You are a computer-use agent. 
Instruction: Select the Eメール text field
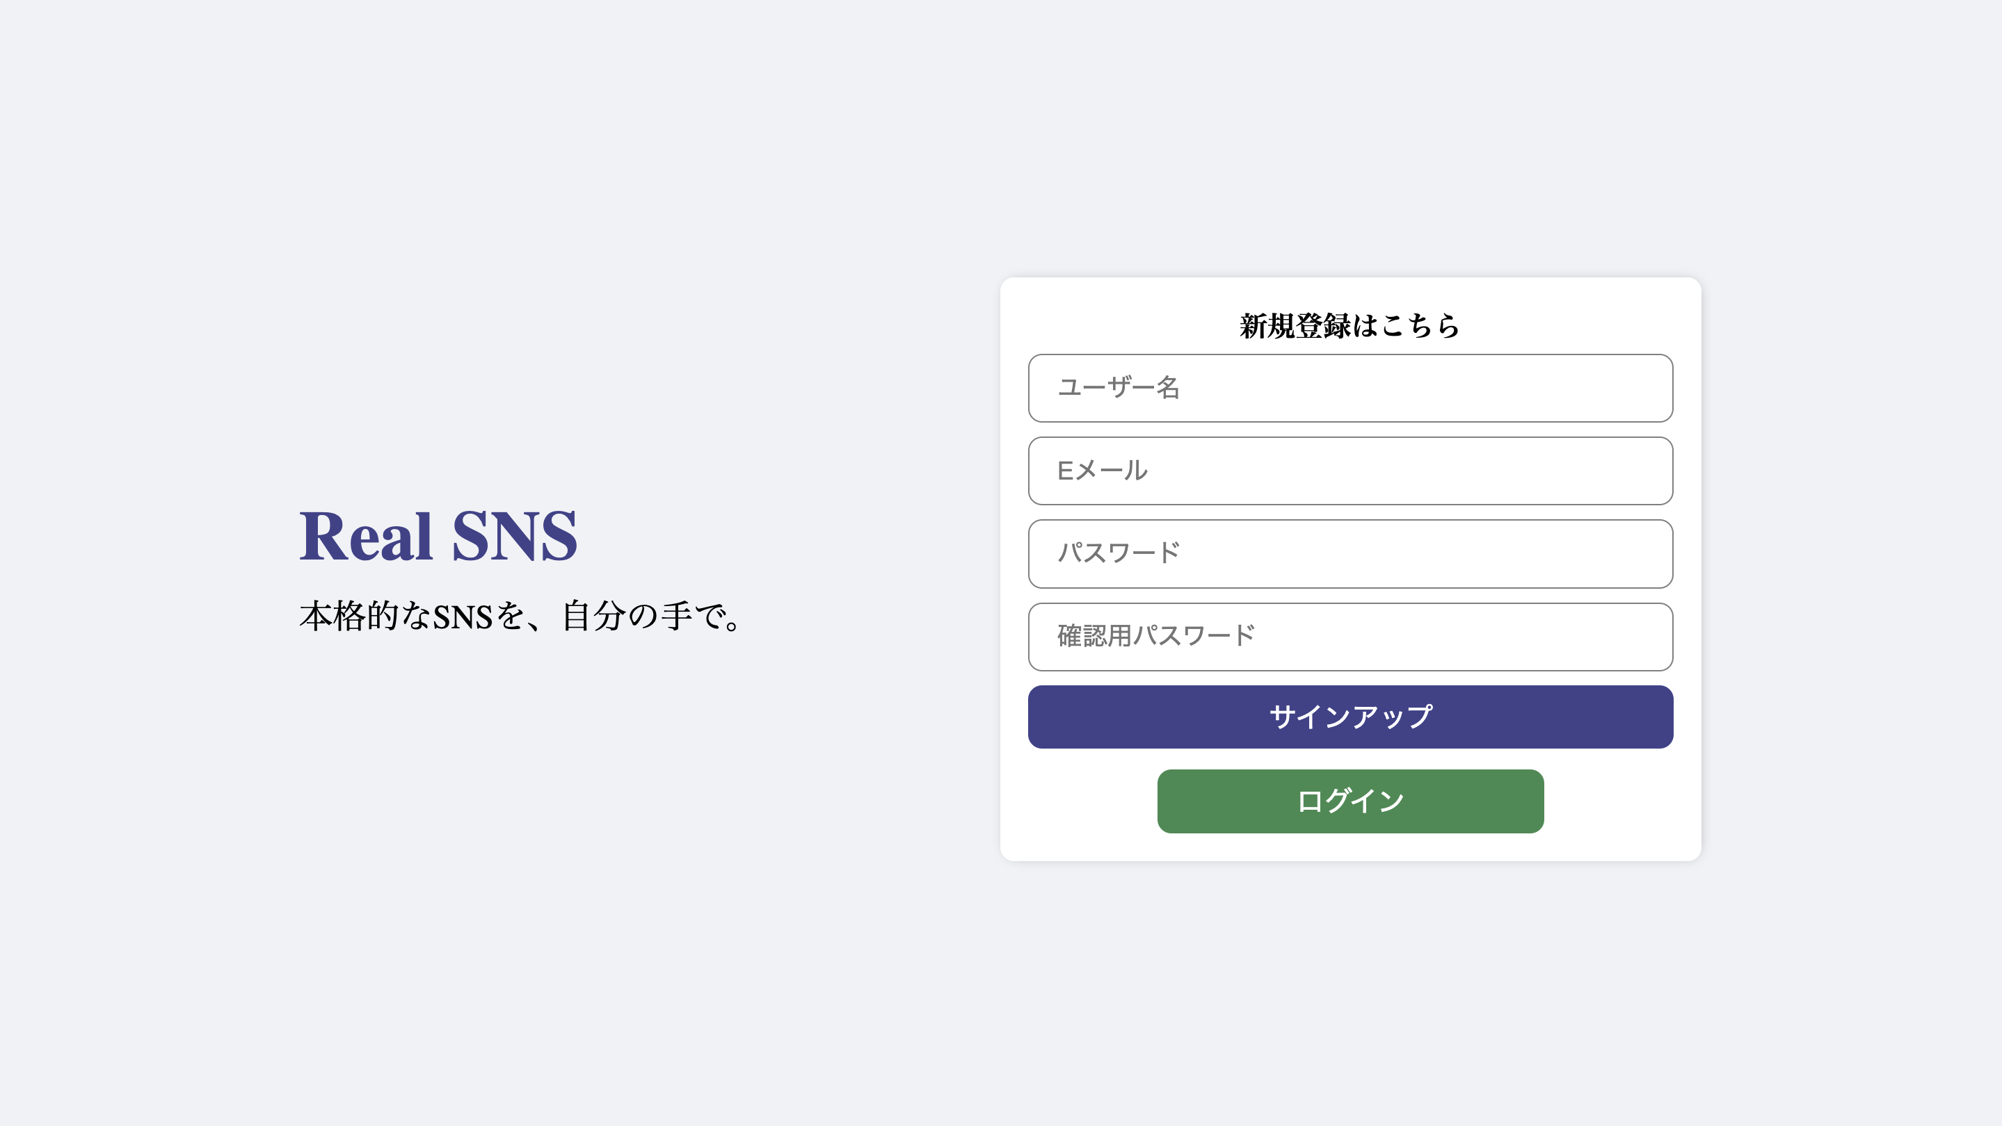(x=1350, y=471)
